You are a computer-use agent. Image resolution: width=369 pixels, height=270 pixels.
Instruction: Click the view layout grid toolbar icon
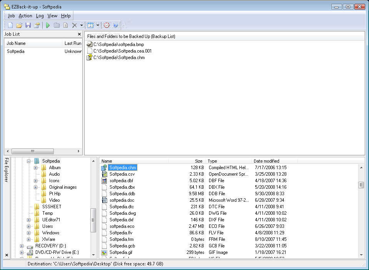point(91,25)
